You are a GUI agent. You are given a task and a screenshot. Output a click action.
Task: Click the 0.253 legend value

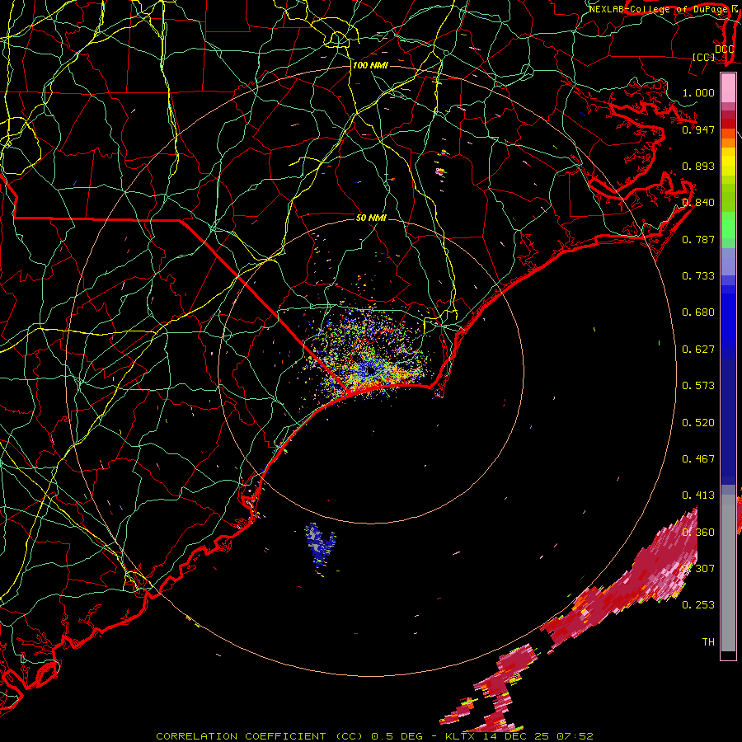pos(698,604)
